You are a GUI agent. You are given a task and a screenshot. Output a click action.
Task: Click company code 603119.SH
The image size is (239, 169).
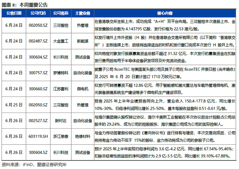point(38,136)
